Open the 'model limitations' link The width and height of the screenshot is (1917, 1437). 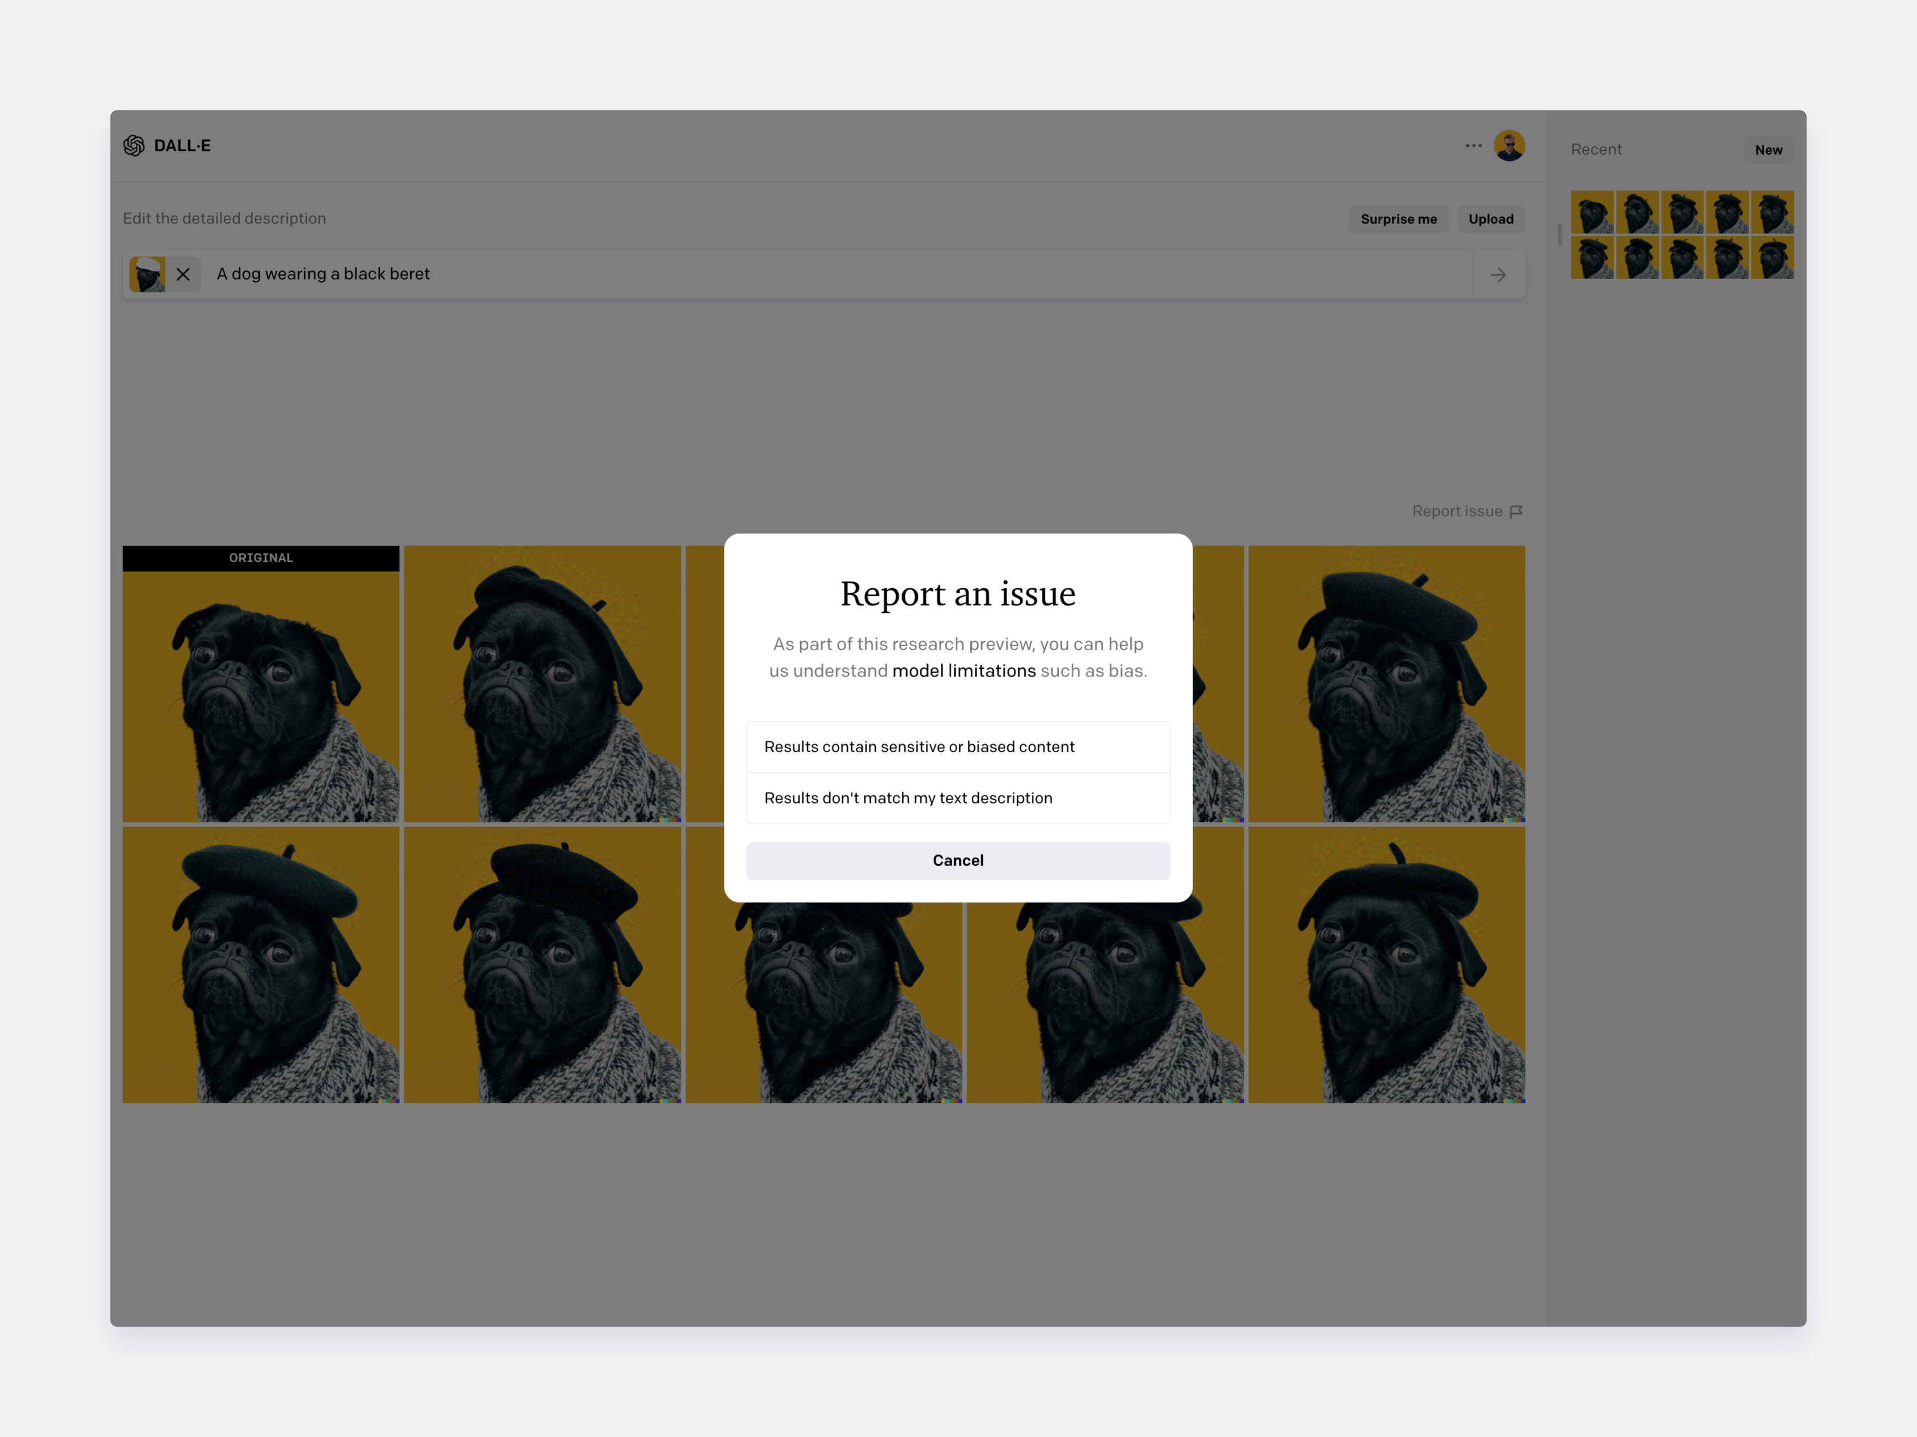pos(963,670)
